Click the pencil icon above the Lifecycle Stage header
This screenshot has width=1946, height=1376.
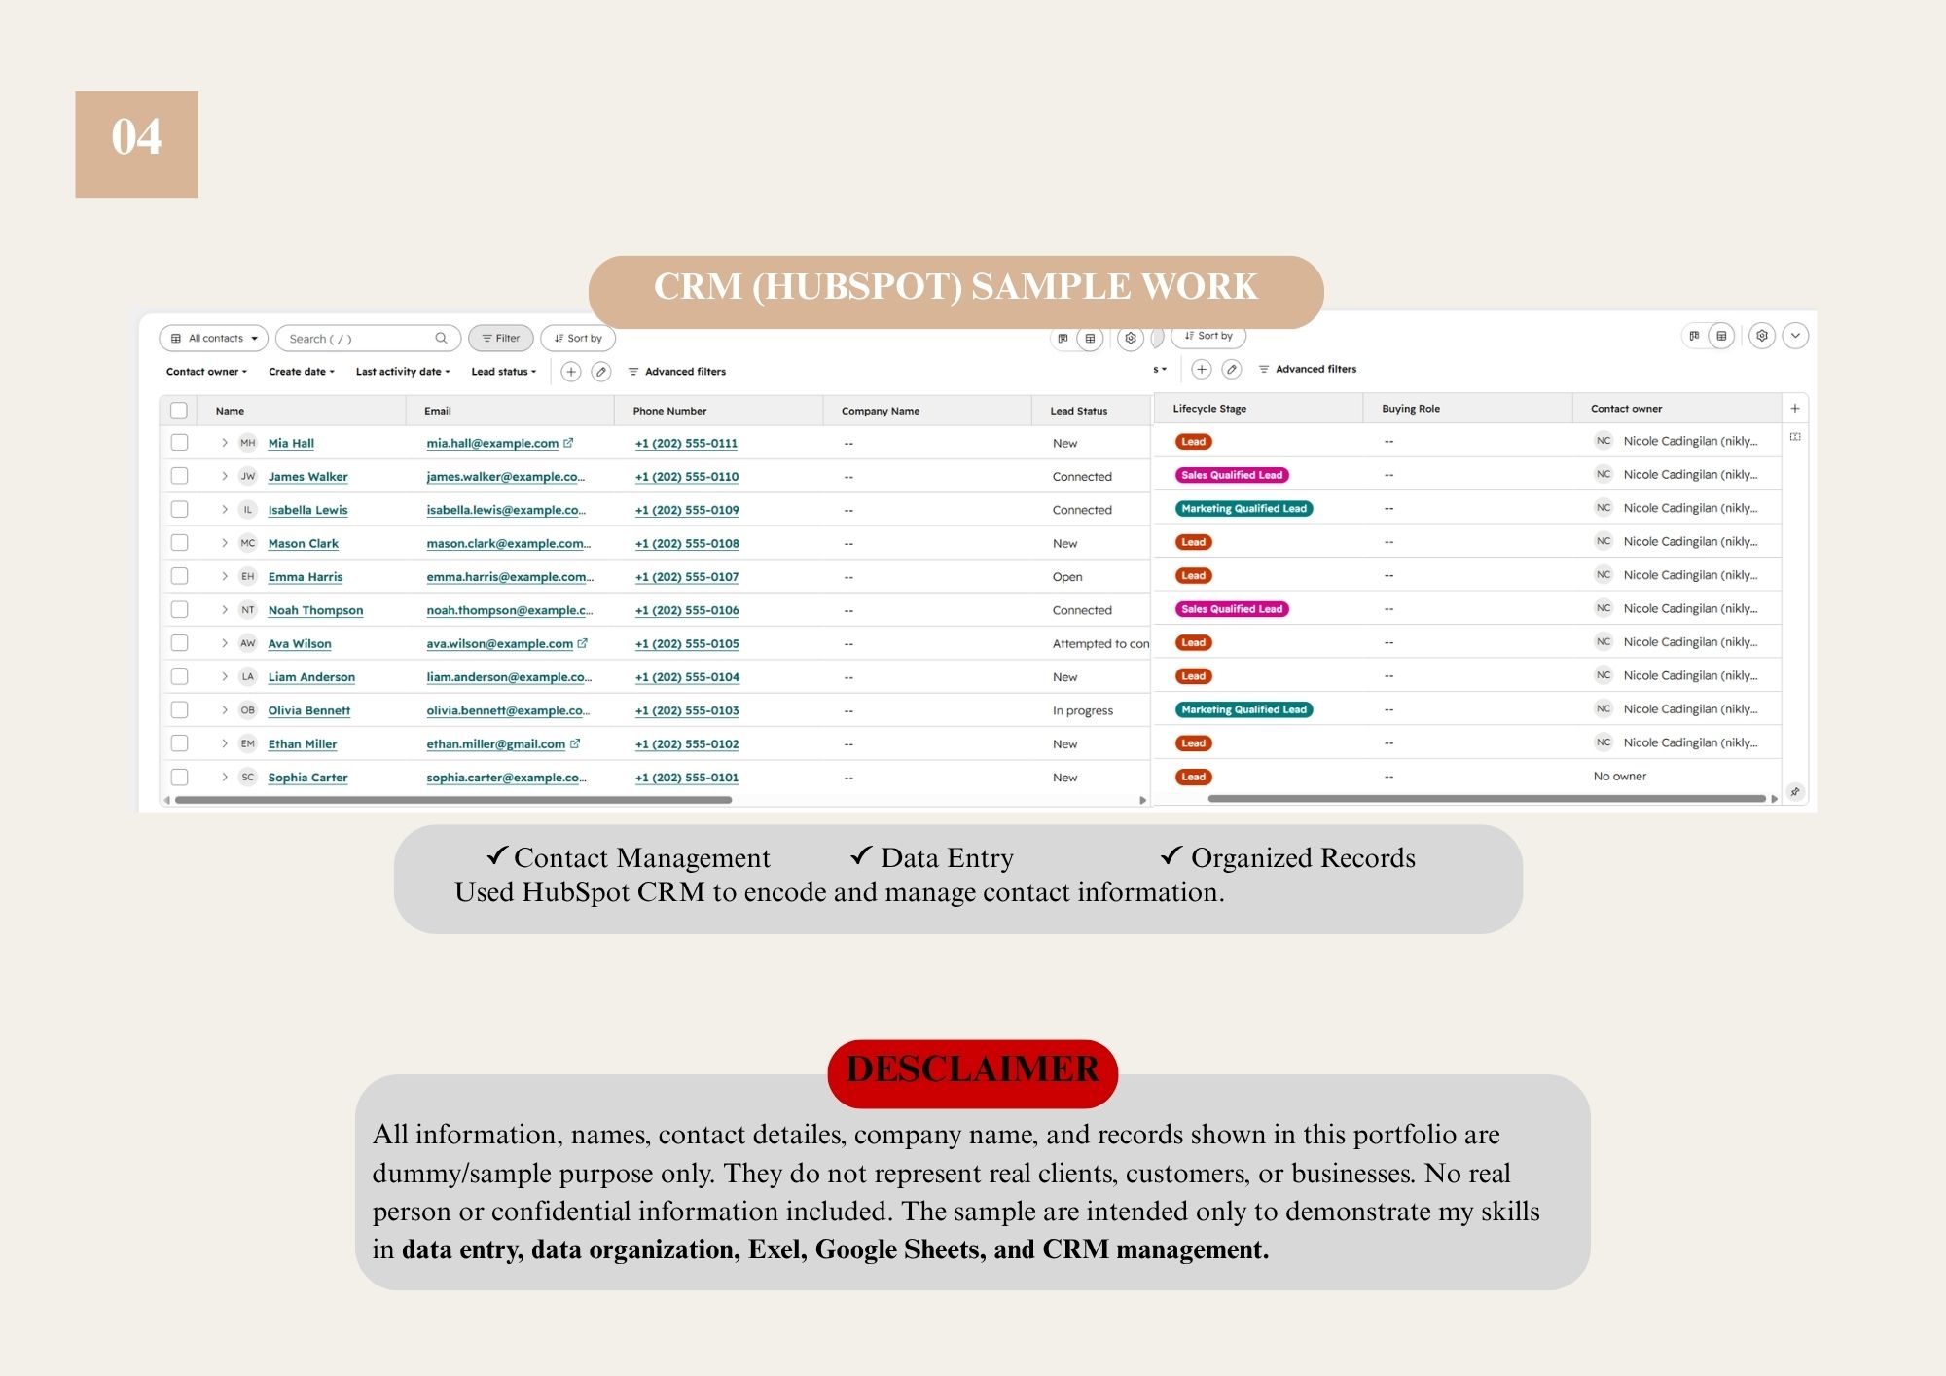pos(1232,370)
